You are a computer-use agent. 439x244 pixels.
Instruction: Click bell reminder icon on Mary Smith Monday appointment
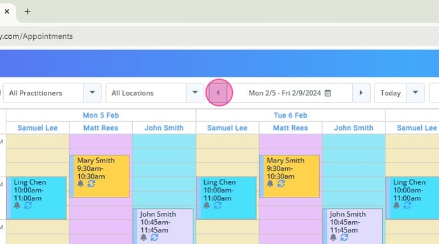pyautogui.click(x=80, y=183)
